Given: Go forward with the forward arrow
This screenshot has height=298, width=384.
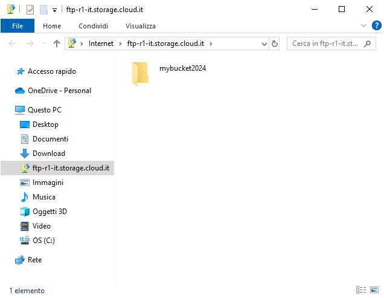Looking at the screenshot, I should 30,44.
